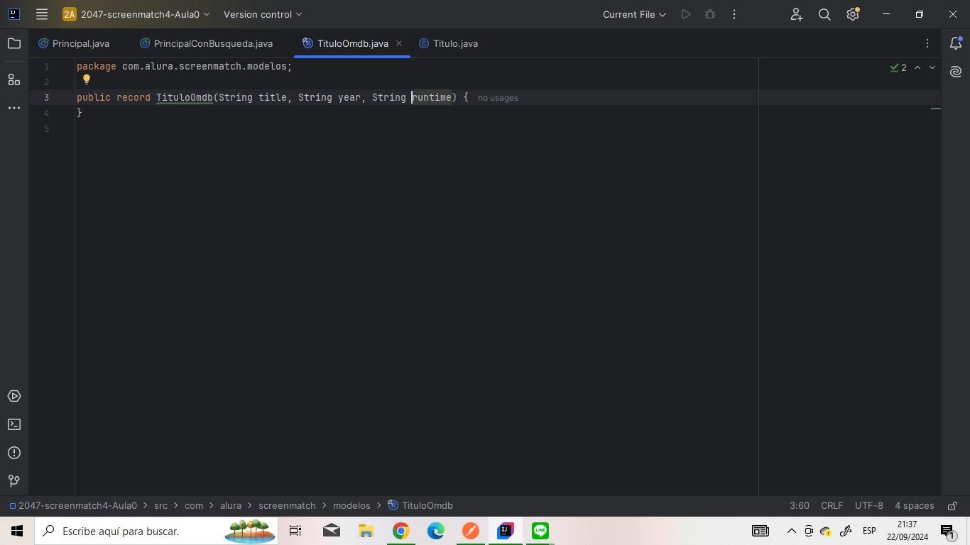Open File Explorer on taskbar
Image resolution: width=970 pixels, height=545 pixels.
tap(366, 531)
